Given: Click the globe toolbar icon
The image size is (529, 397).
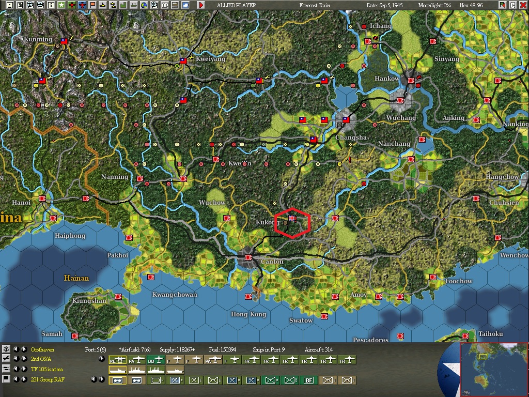Looking at the screenshot, I should coord(144,5).
